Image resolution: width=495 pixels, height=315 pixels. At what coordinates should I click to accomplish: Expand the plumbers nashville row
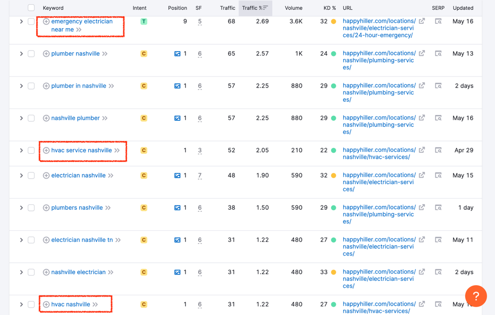21,208
